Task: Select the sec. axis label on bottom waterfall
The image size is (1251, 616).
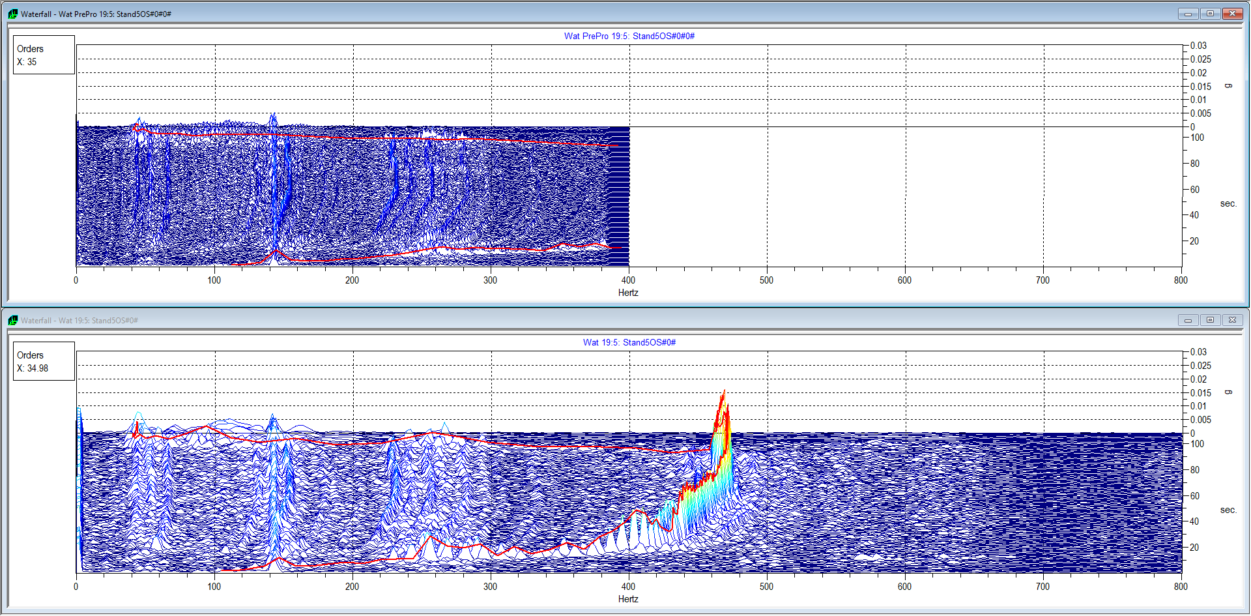Action: pos(1229,510)
